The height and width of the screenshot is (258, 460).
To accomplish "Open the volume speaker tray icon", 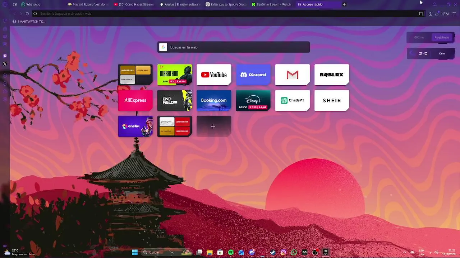I will pos(436,252).
